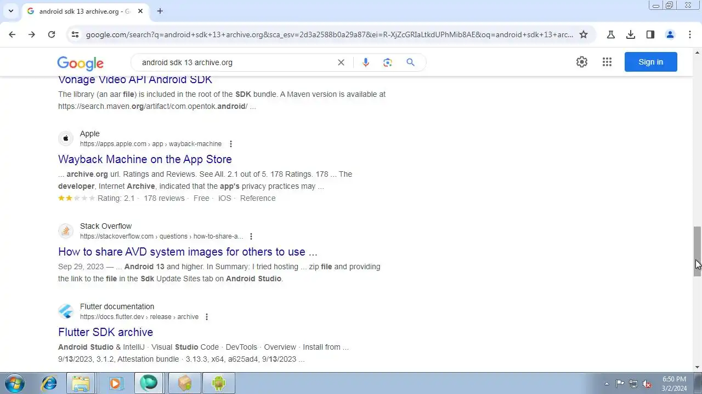The width and height of the screenshot is (702, 394).
Task: Open Vonage Video API Android SDK link
Action: click(135, 80)
